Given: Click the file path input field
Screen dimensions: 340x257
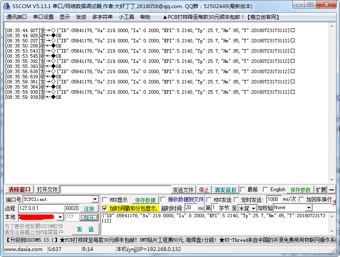Looking at the screenshot, I should (x=116, y=190).
